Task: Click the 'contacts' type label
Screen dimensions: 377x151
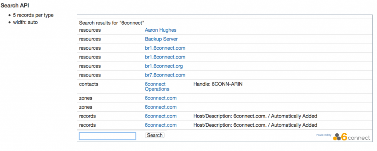Action: pyautogui.click(x=88, y=84)
